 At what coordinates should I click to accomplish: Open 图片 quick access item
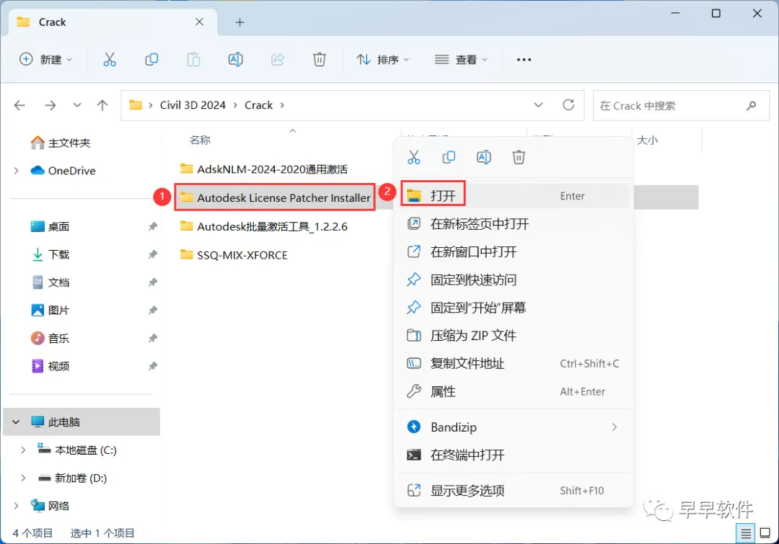(50, 311)
